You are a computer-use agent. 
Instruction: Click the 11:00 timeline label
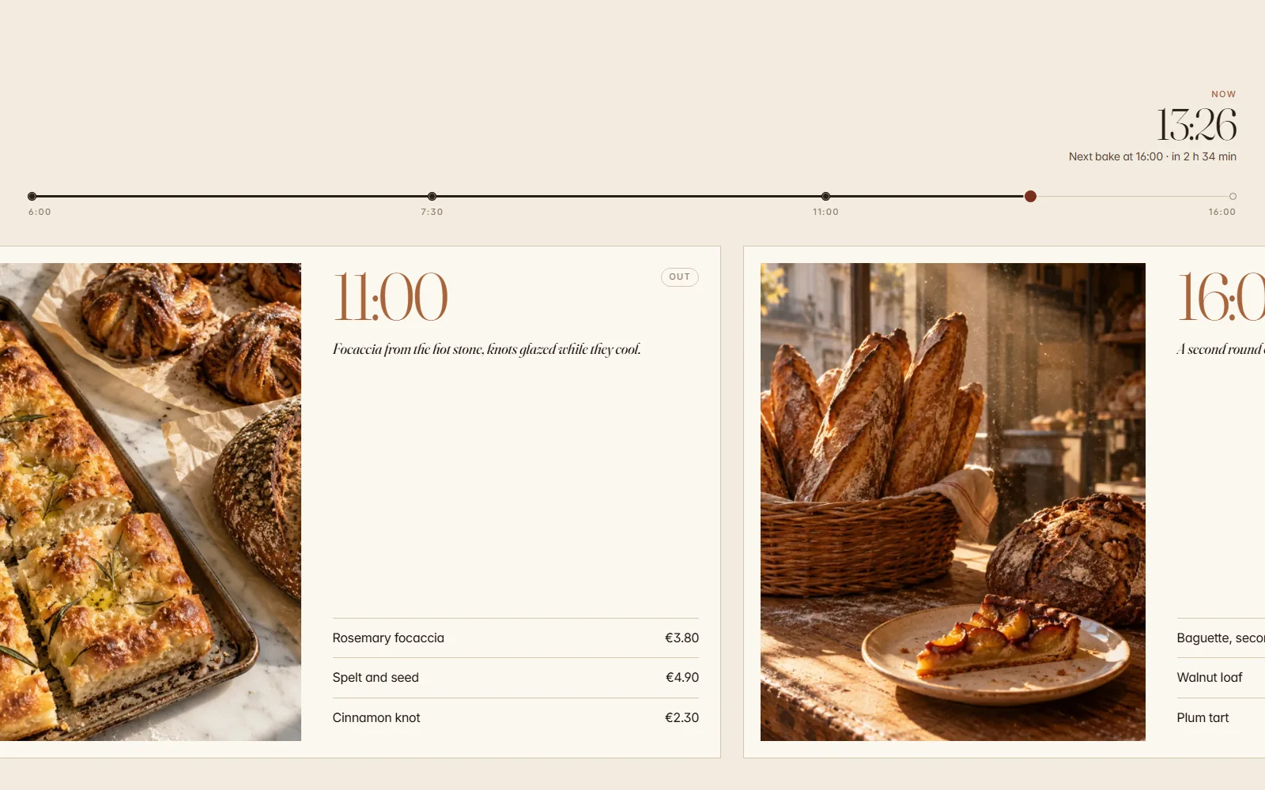pyautogui.click(x=825, y=212)
